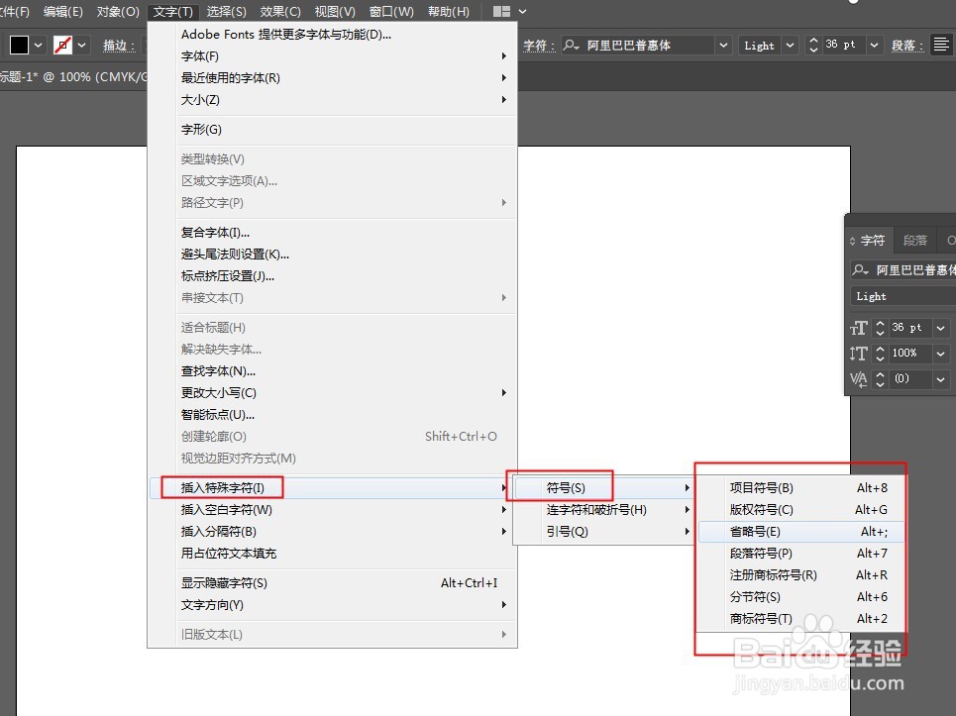Click the vertical scale icon in Character panel
The image size is (956, 716).
[x=860, y=354]
